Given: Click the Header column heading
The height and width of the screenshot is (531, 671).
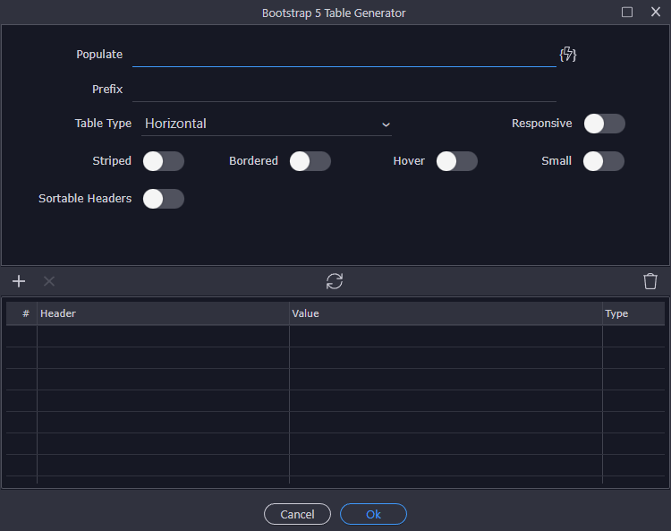Looking at the screenshot, I should 163,313.
